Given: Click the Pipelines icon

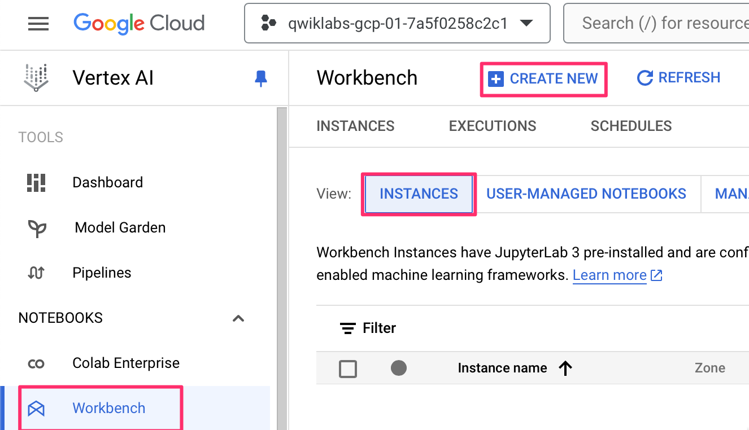Looking at the screenshot, I should [36, 273].
